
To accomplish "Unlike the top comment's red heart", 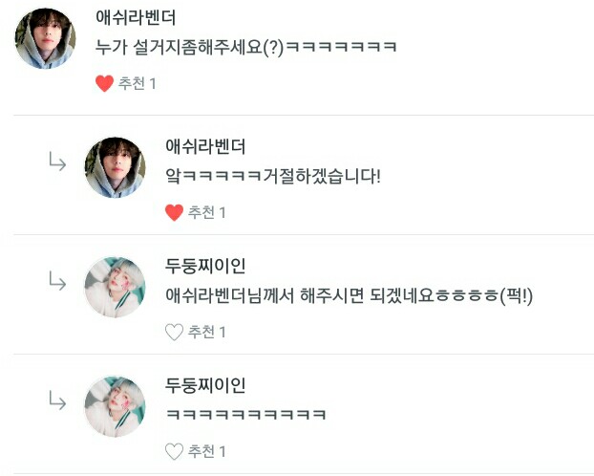I will tap(104, 83).
